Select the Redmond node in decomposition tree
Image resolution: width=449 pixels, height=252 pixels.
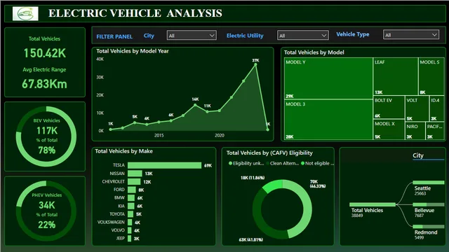pyautogui.click(x=429, y=227)
